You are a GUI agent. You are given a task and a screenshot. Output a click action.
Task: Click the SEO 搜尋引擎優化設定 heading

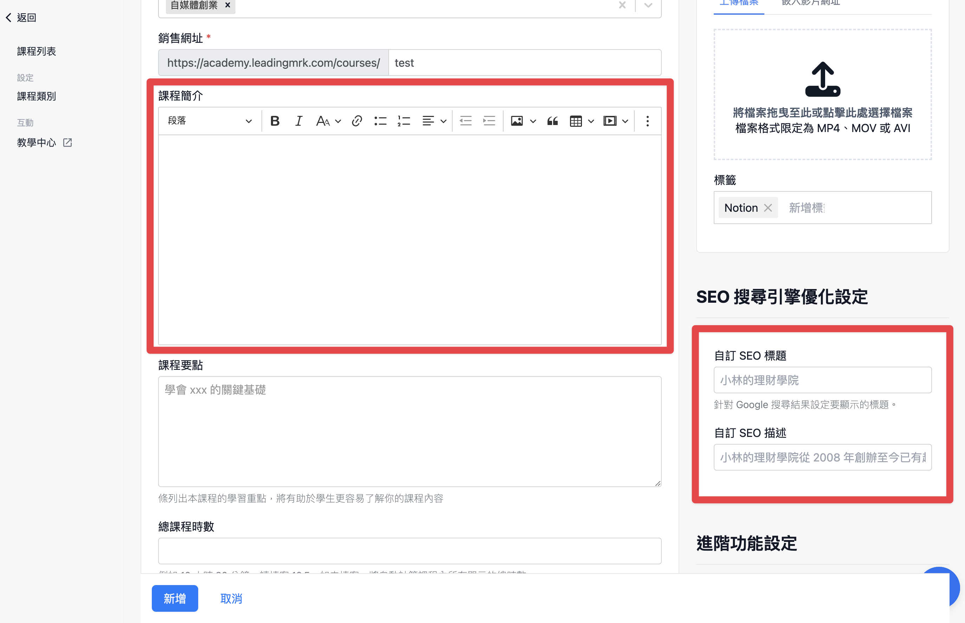pos(782,297)
